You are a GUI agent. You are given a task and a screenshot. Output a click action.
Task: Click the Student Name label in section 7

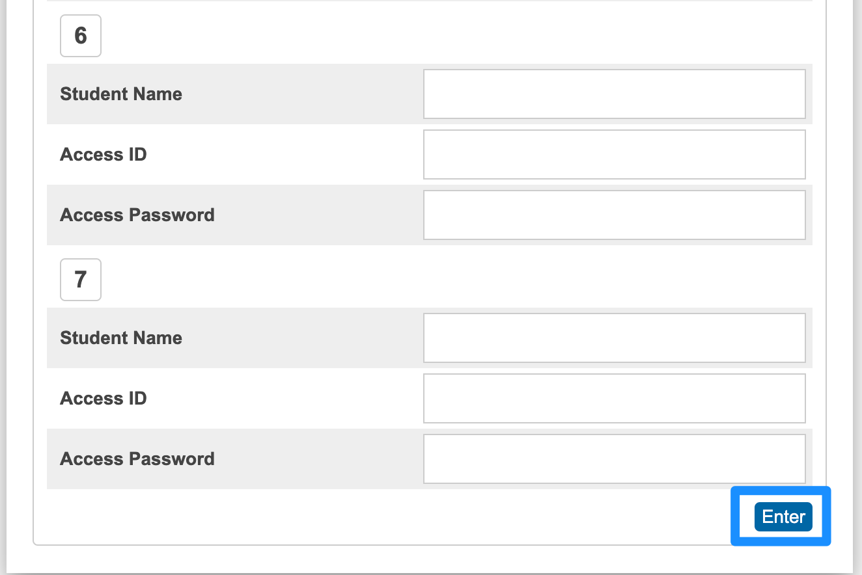120,338
